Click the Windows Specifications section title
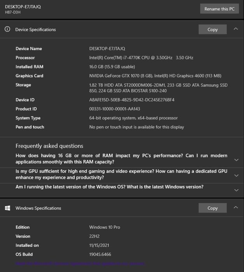This screenshot has height=272, width=244. (x=38, y=208)
